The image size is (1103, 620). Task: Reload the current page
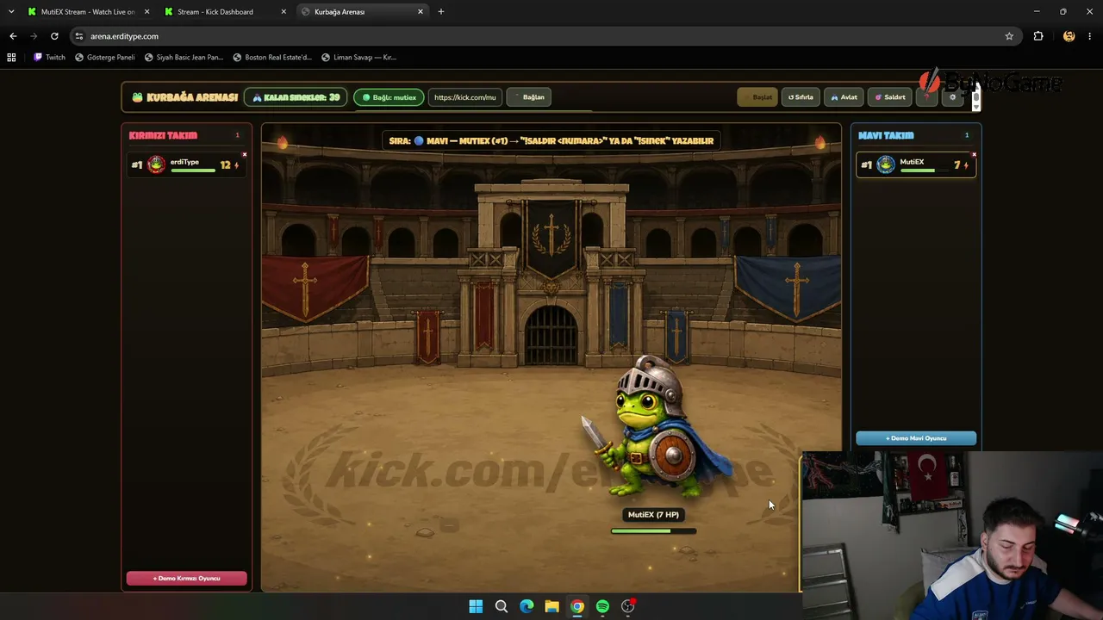[54, 36]
